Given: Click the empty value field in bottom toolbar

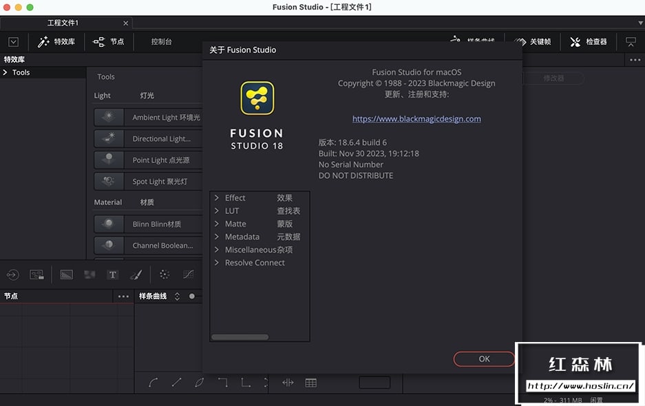Looking at the screenshot, I should click(x=374, y=383).
